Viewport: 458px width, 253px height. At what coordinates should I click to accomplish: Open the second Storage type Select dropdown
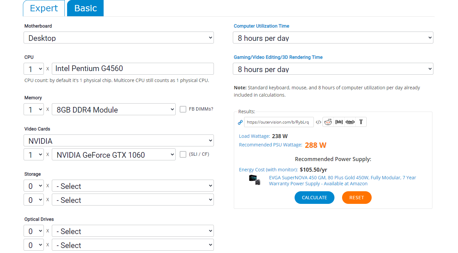point(133,200)
